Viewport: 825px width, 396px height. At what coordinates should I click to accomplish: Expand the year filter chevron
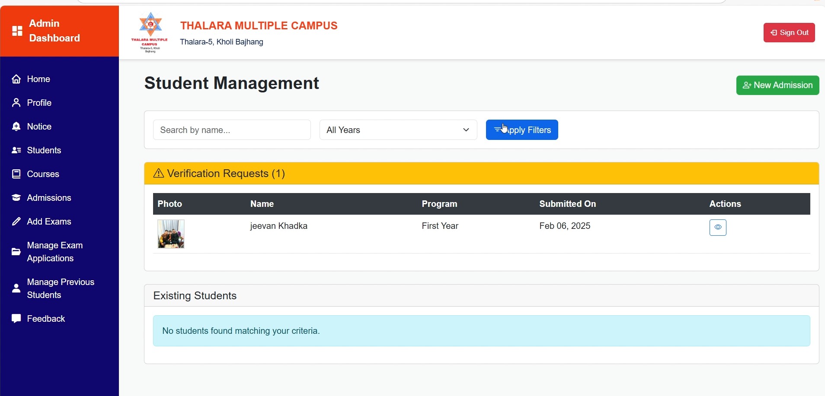coord(465,130)
